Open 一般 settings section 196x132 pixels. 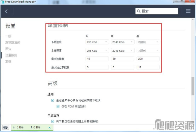(x=8, y=36)
